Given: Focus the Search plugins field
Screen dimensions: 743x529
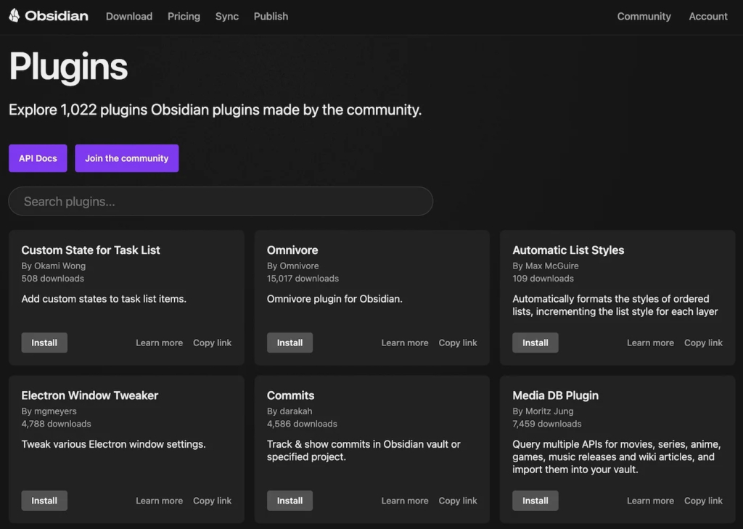Looking at the screenshot, I should coord(221,201).
